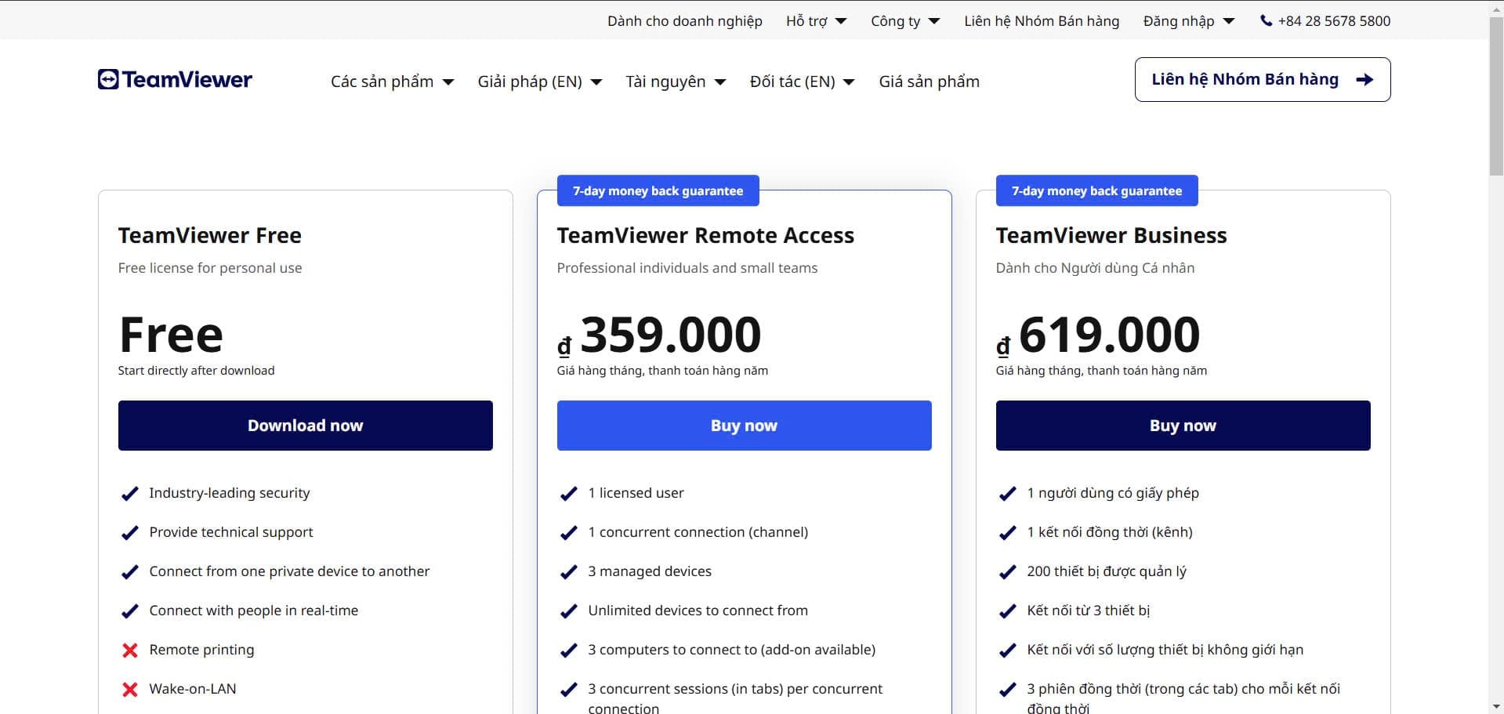Click red X icon beside Wake-on-LAN

point(130,689)
